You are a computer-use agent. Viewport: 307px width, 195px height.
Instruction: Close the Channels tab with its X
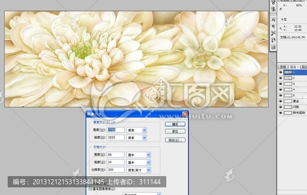pyautogui.click(x=298, y=67)
